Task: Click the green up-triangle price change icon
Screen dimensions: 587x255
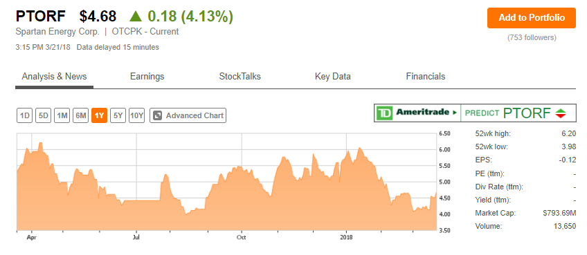Action: [x=136, y=16]
